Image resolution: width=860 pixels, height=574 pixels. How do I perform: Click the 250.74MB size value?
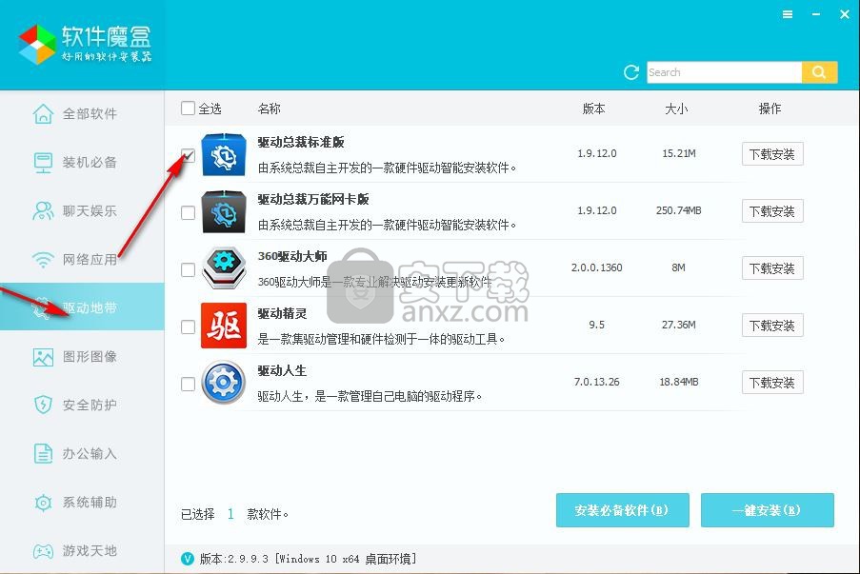678,210
